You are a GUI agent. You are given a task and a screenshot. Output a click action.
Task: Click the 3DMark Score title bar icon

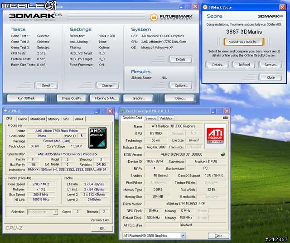(x=205, y=7)
